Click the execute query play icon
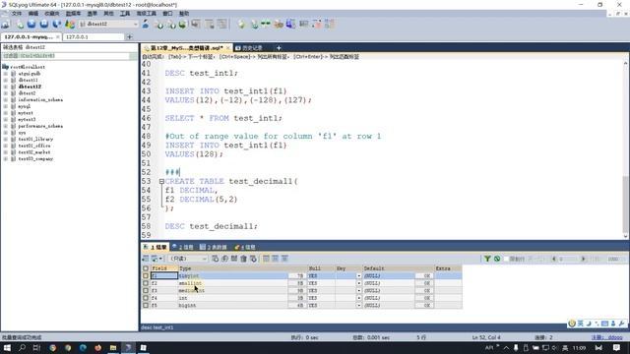 [x=31, y=24]
